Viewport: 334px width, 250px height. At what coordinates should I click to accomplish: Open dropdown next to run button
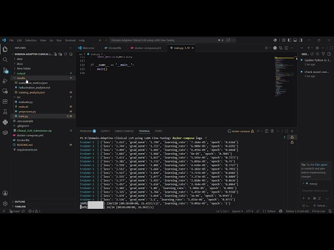click(x=270, y=48)
